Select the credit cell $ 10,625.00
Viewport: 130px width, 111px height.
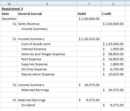[x=113, y=74]
